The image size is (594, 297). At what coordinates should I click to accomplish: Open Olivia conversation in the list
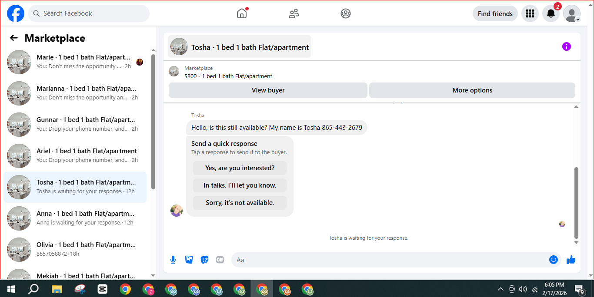tap(75, 250)
